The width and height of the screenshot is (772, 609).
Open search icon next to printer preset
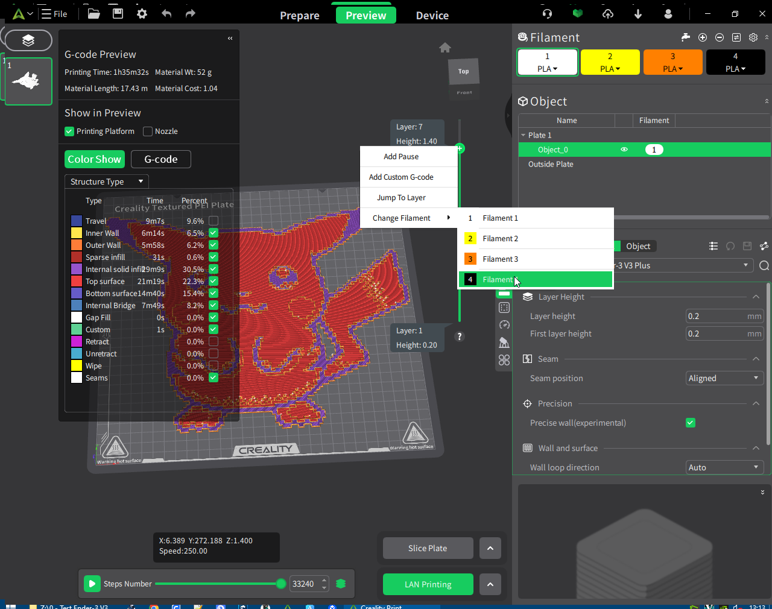[764, 265]
